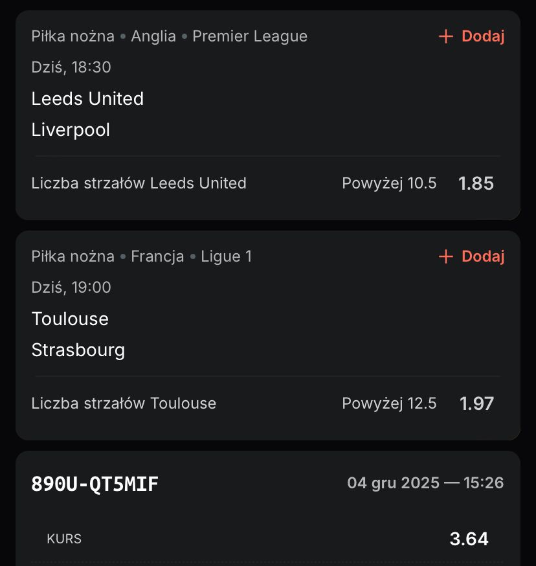Select the Powyżej 10.5 selection

pos(389,183)
